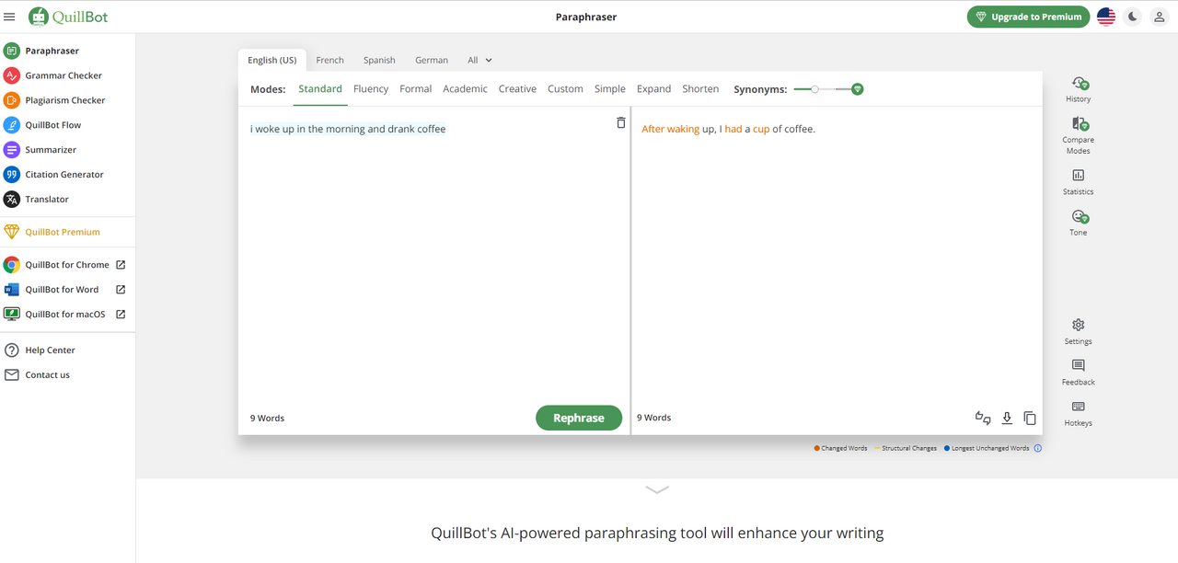The image size is (1178, 563).
Task: Switch to the German language tab
Action: click(x=432, y=60)
